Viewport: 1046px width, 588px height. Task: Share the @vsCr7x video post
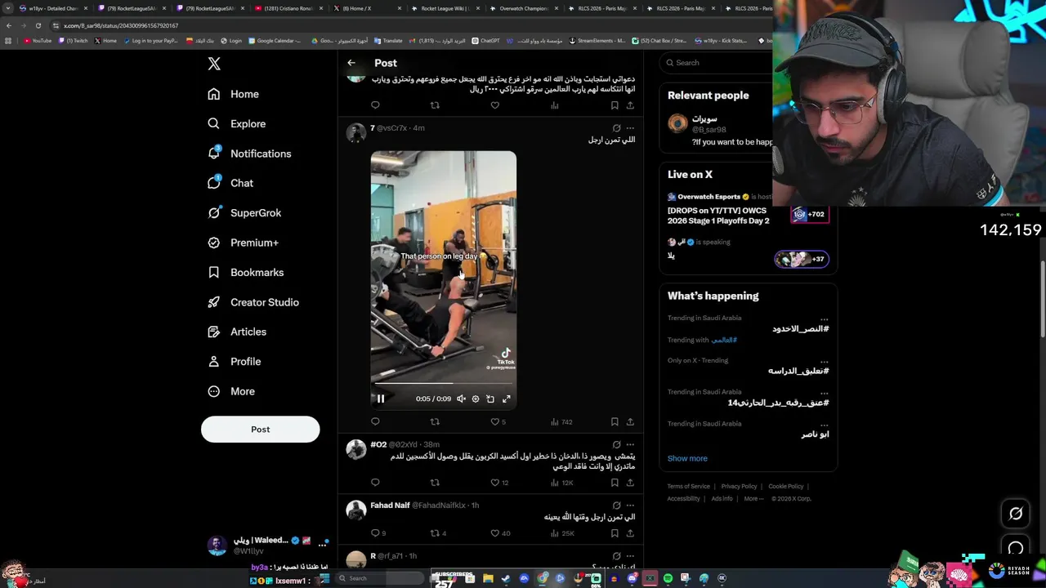point(630,421)
